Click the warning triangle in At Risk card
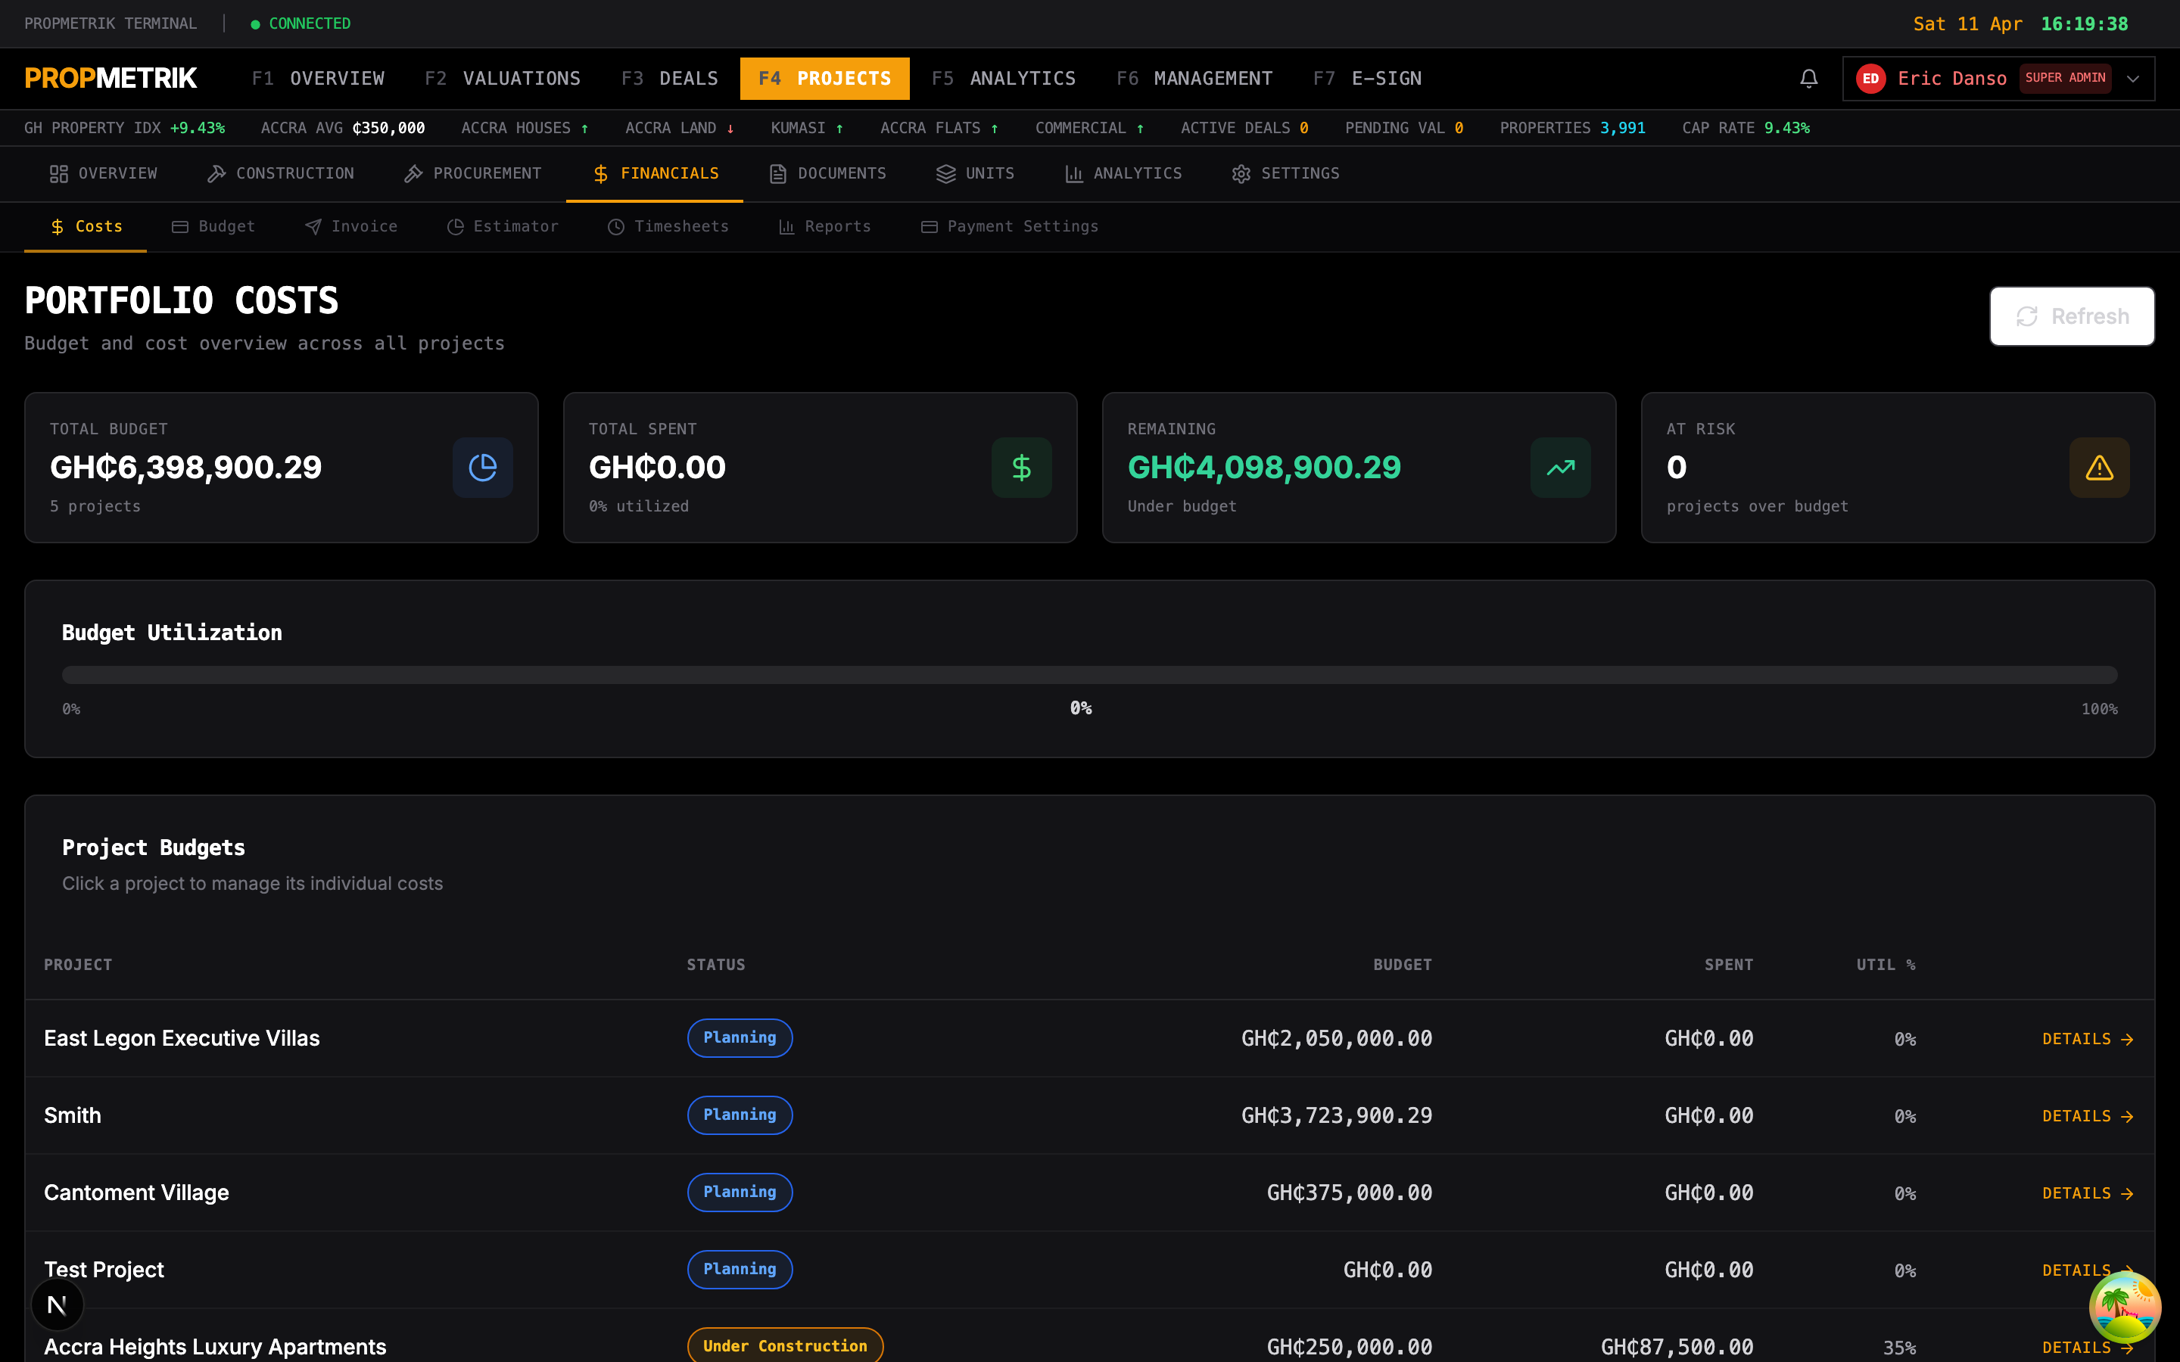This screenshot has width=2180, height=1362. 2099,468
